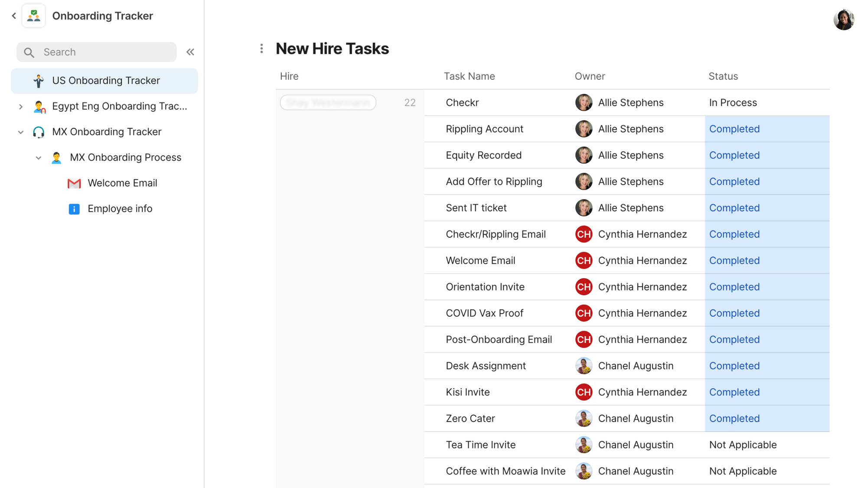Click the user profile avatar top right

coord(843,20)
